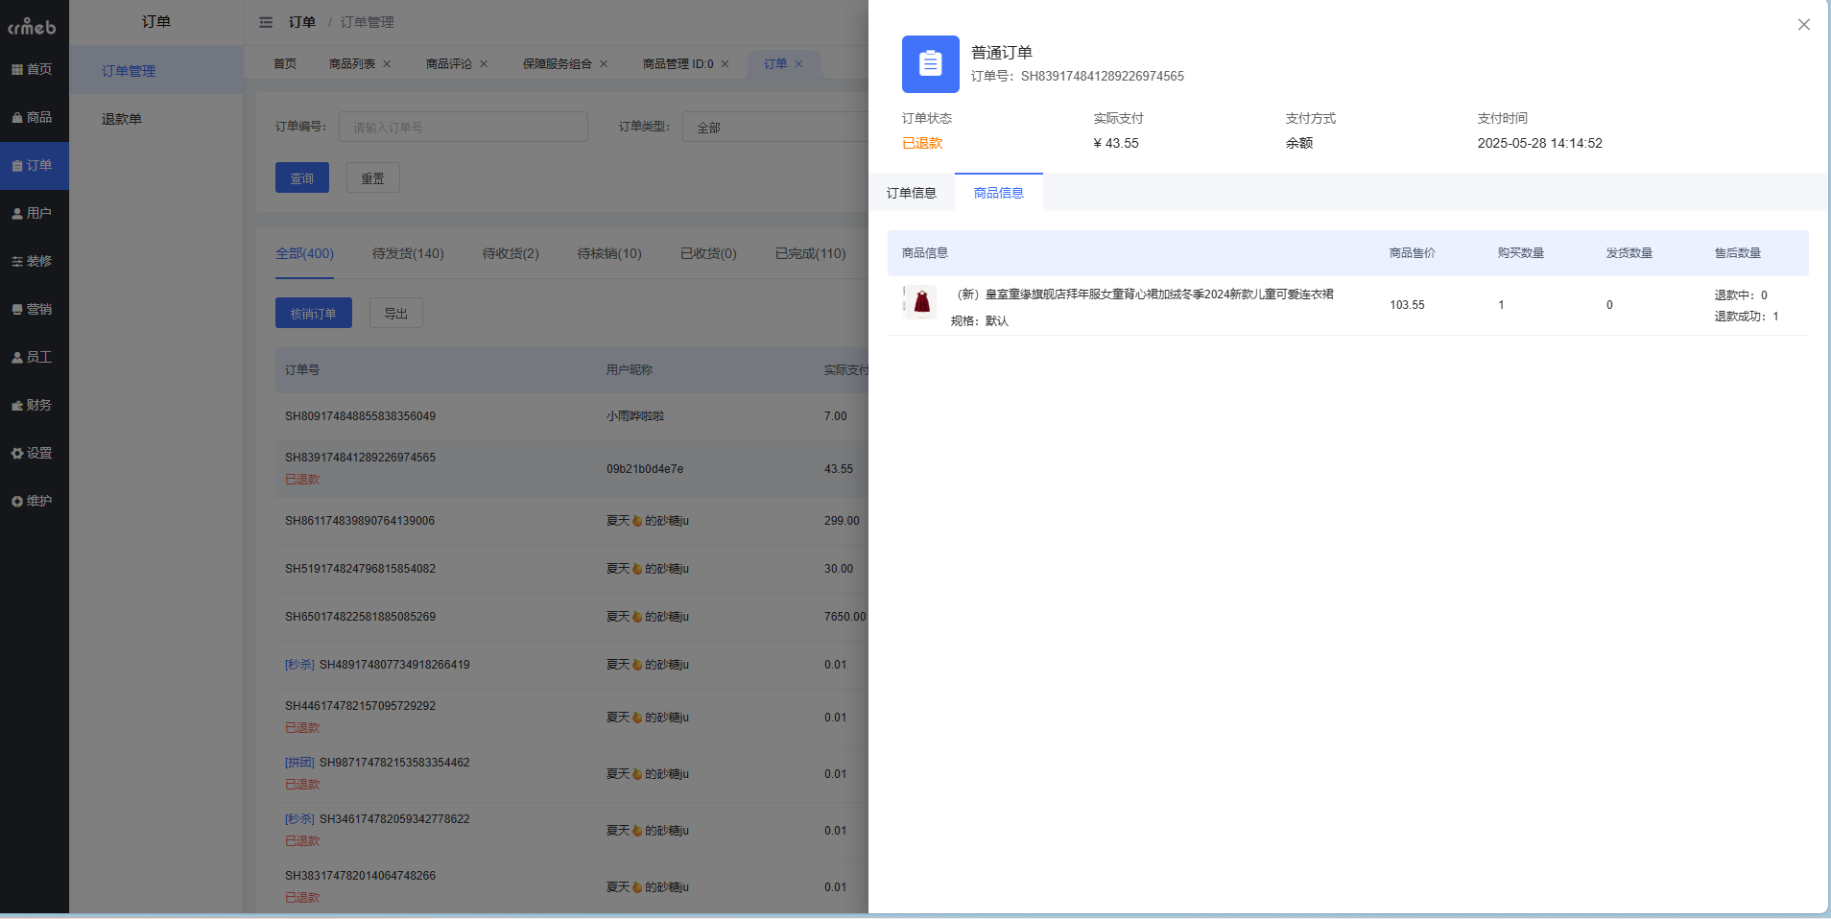Open the 商品 module from the sidebar
The height and width of the screenshot is (919, 1831).
[35, 117]
